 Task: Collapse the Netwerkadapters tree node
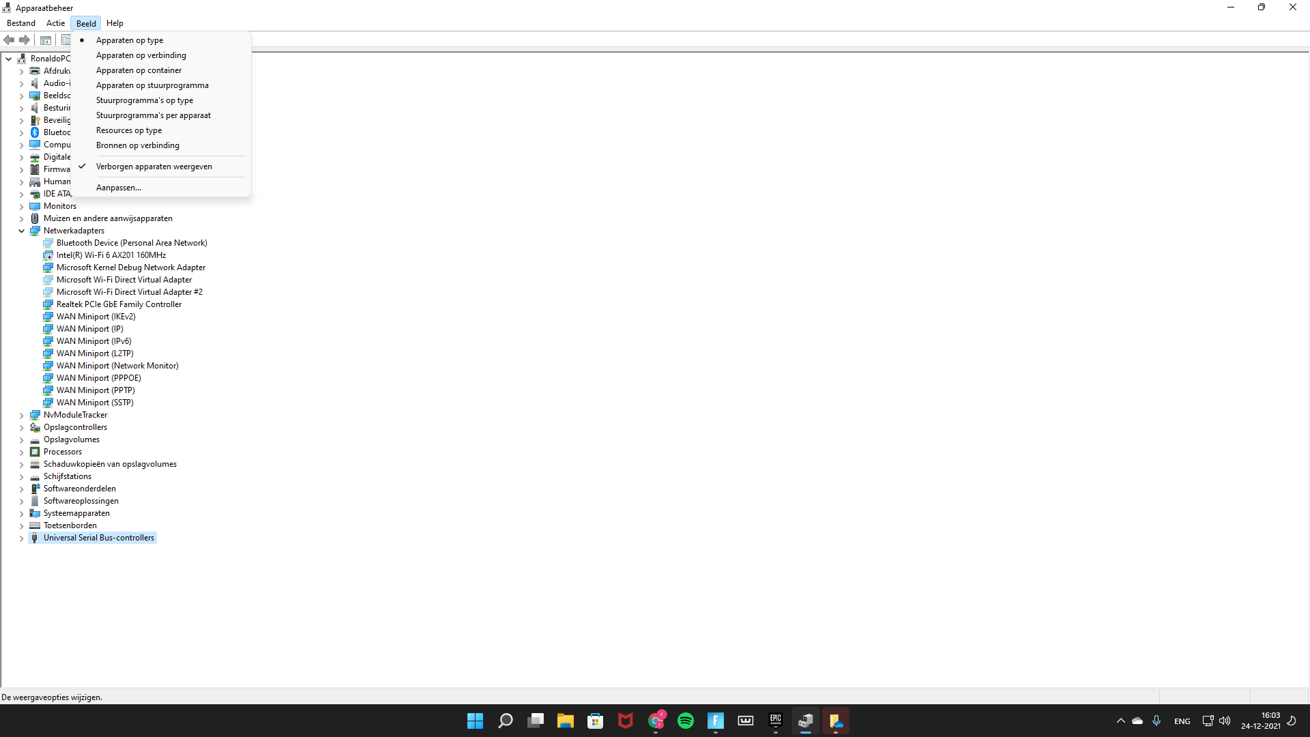pos(21,231)
